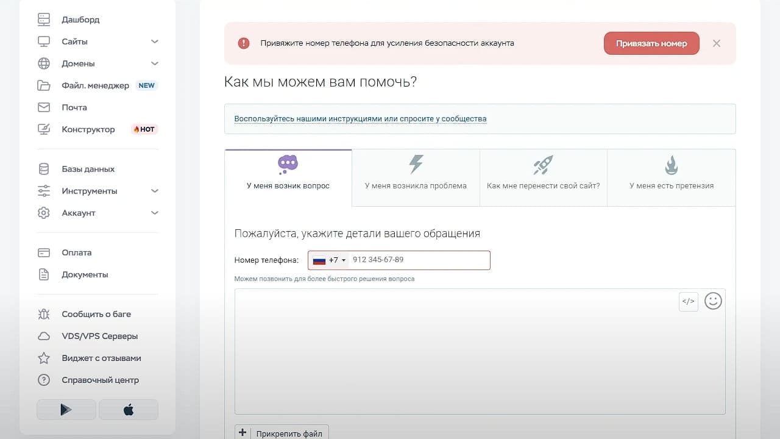Click the plus icon next to Прикрепить файл
This screenshot has width=780, height=439.
243,433
